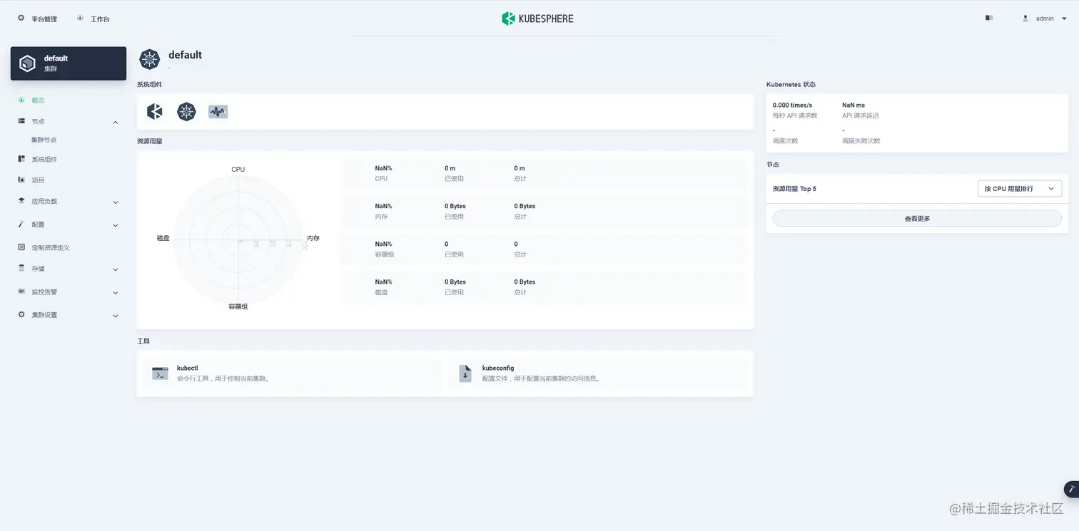
Task: Expand 监控告警 monitoring chevron
Action: pos(116,292)
